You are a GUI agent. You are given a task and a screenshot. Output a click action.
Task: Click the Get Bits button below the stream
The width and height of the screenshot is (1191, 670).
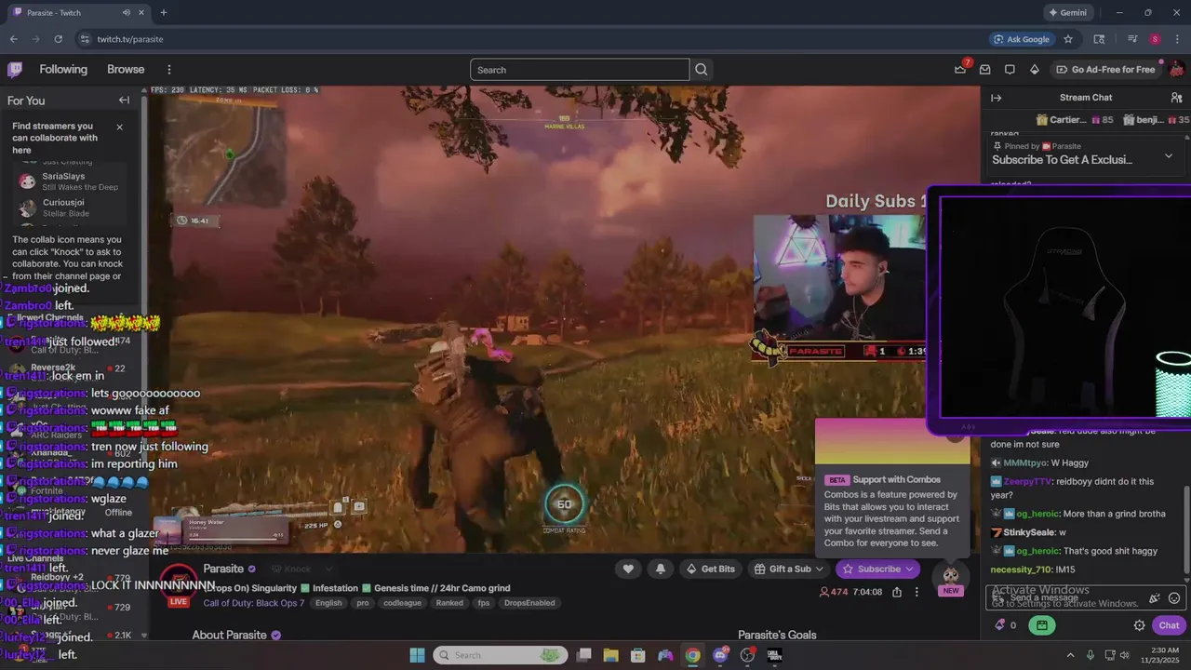(x=710, y=569)
